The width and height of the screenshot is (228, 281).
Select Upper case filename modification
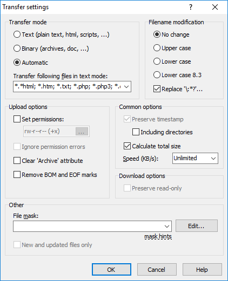(x=157, y=48)
